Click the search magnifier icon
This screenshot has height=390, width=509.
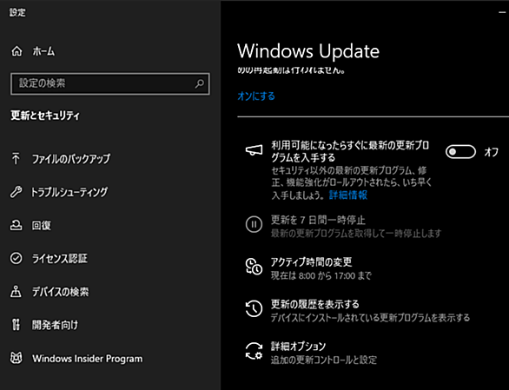tap(199, 83)
